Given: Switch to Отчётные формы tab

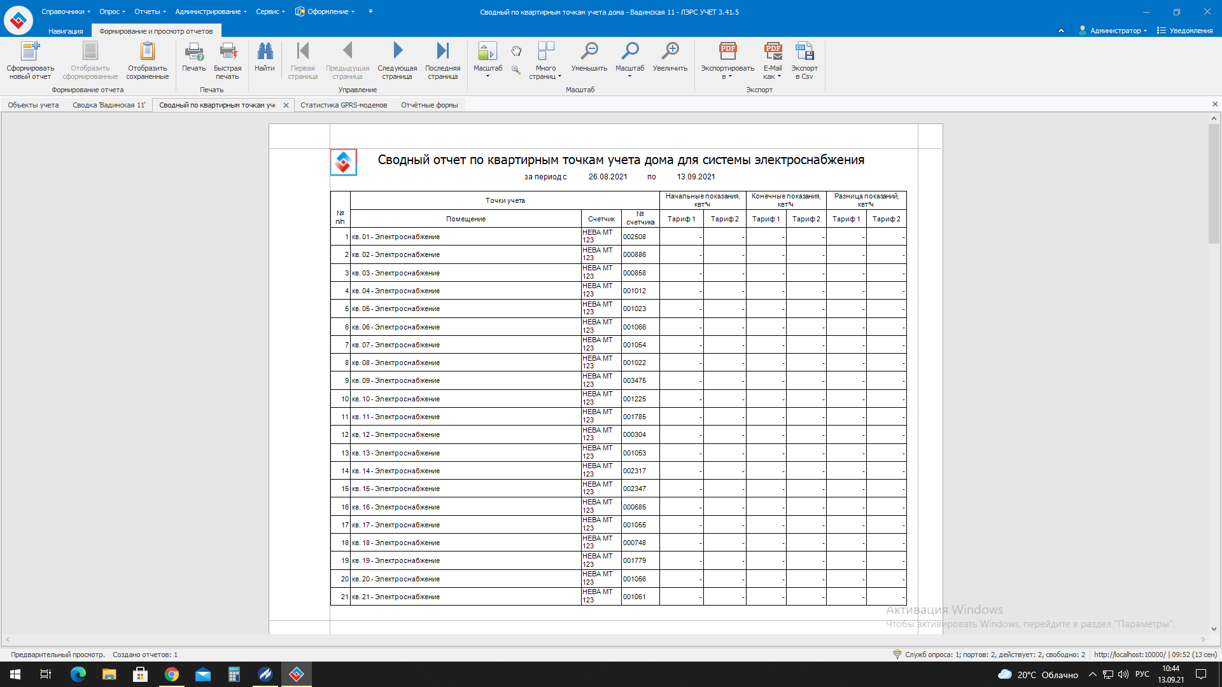Looking at the screenshot, I should point(430,105).
